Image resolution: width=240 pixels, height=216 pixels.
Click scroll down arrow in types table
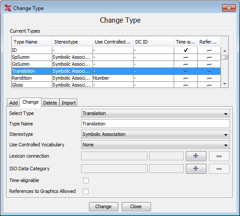(225, 84)
